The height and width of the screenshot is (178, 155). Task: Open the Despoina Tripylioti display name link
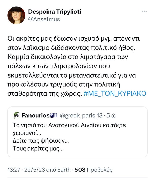pos(55,12)
